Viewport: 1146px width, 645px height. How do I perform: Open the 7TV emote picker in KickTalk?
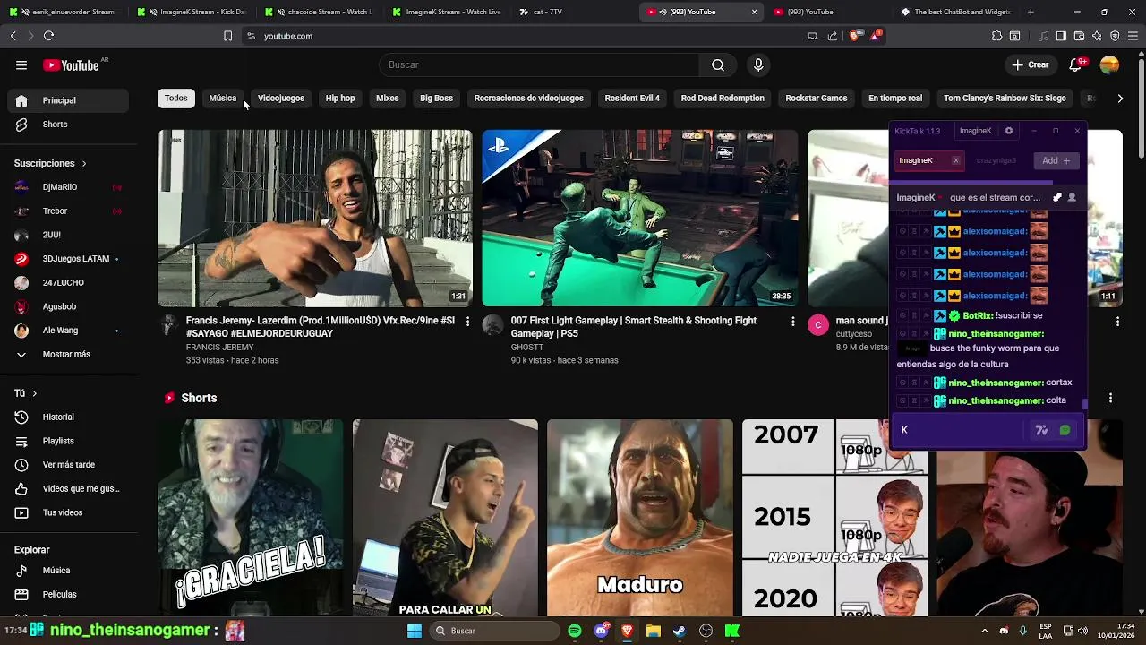[x=1041, y=430]
